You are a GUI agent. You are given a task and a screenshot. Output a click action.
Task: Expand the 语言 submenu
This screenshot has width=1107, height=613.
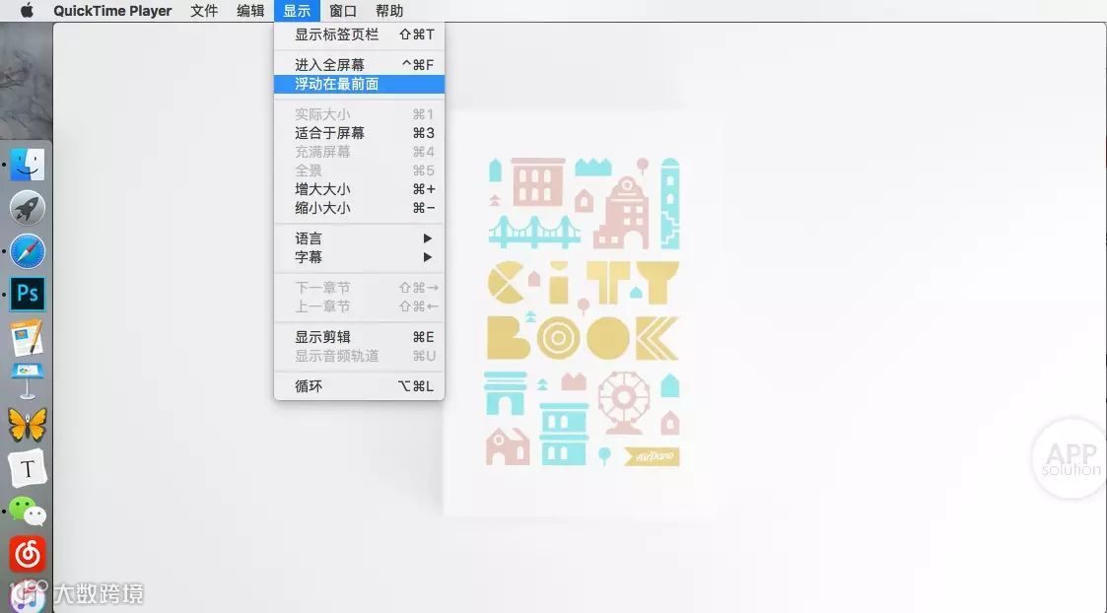360,238
